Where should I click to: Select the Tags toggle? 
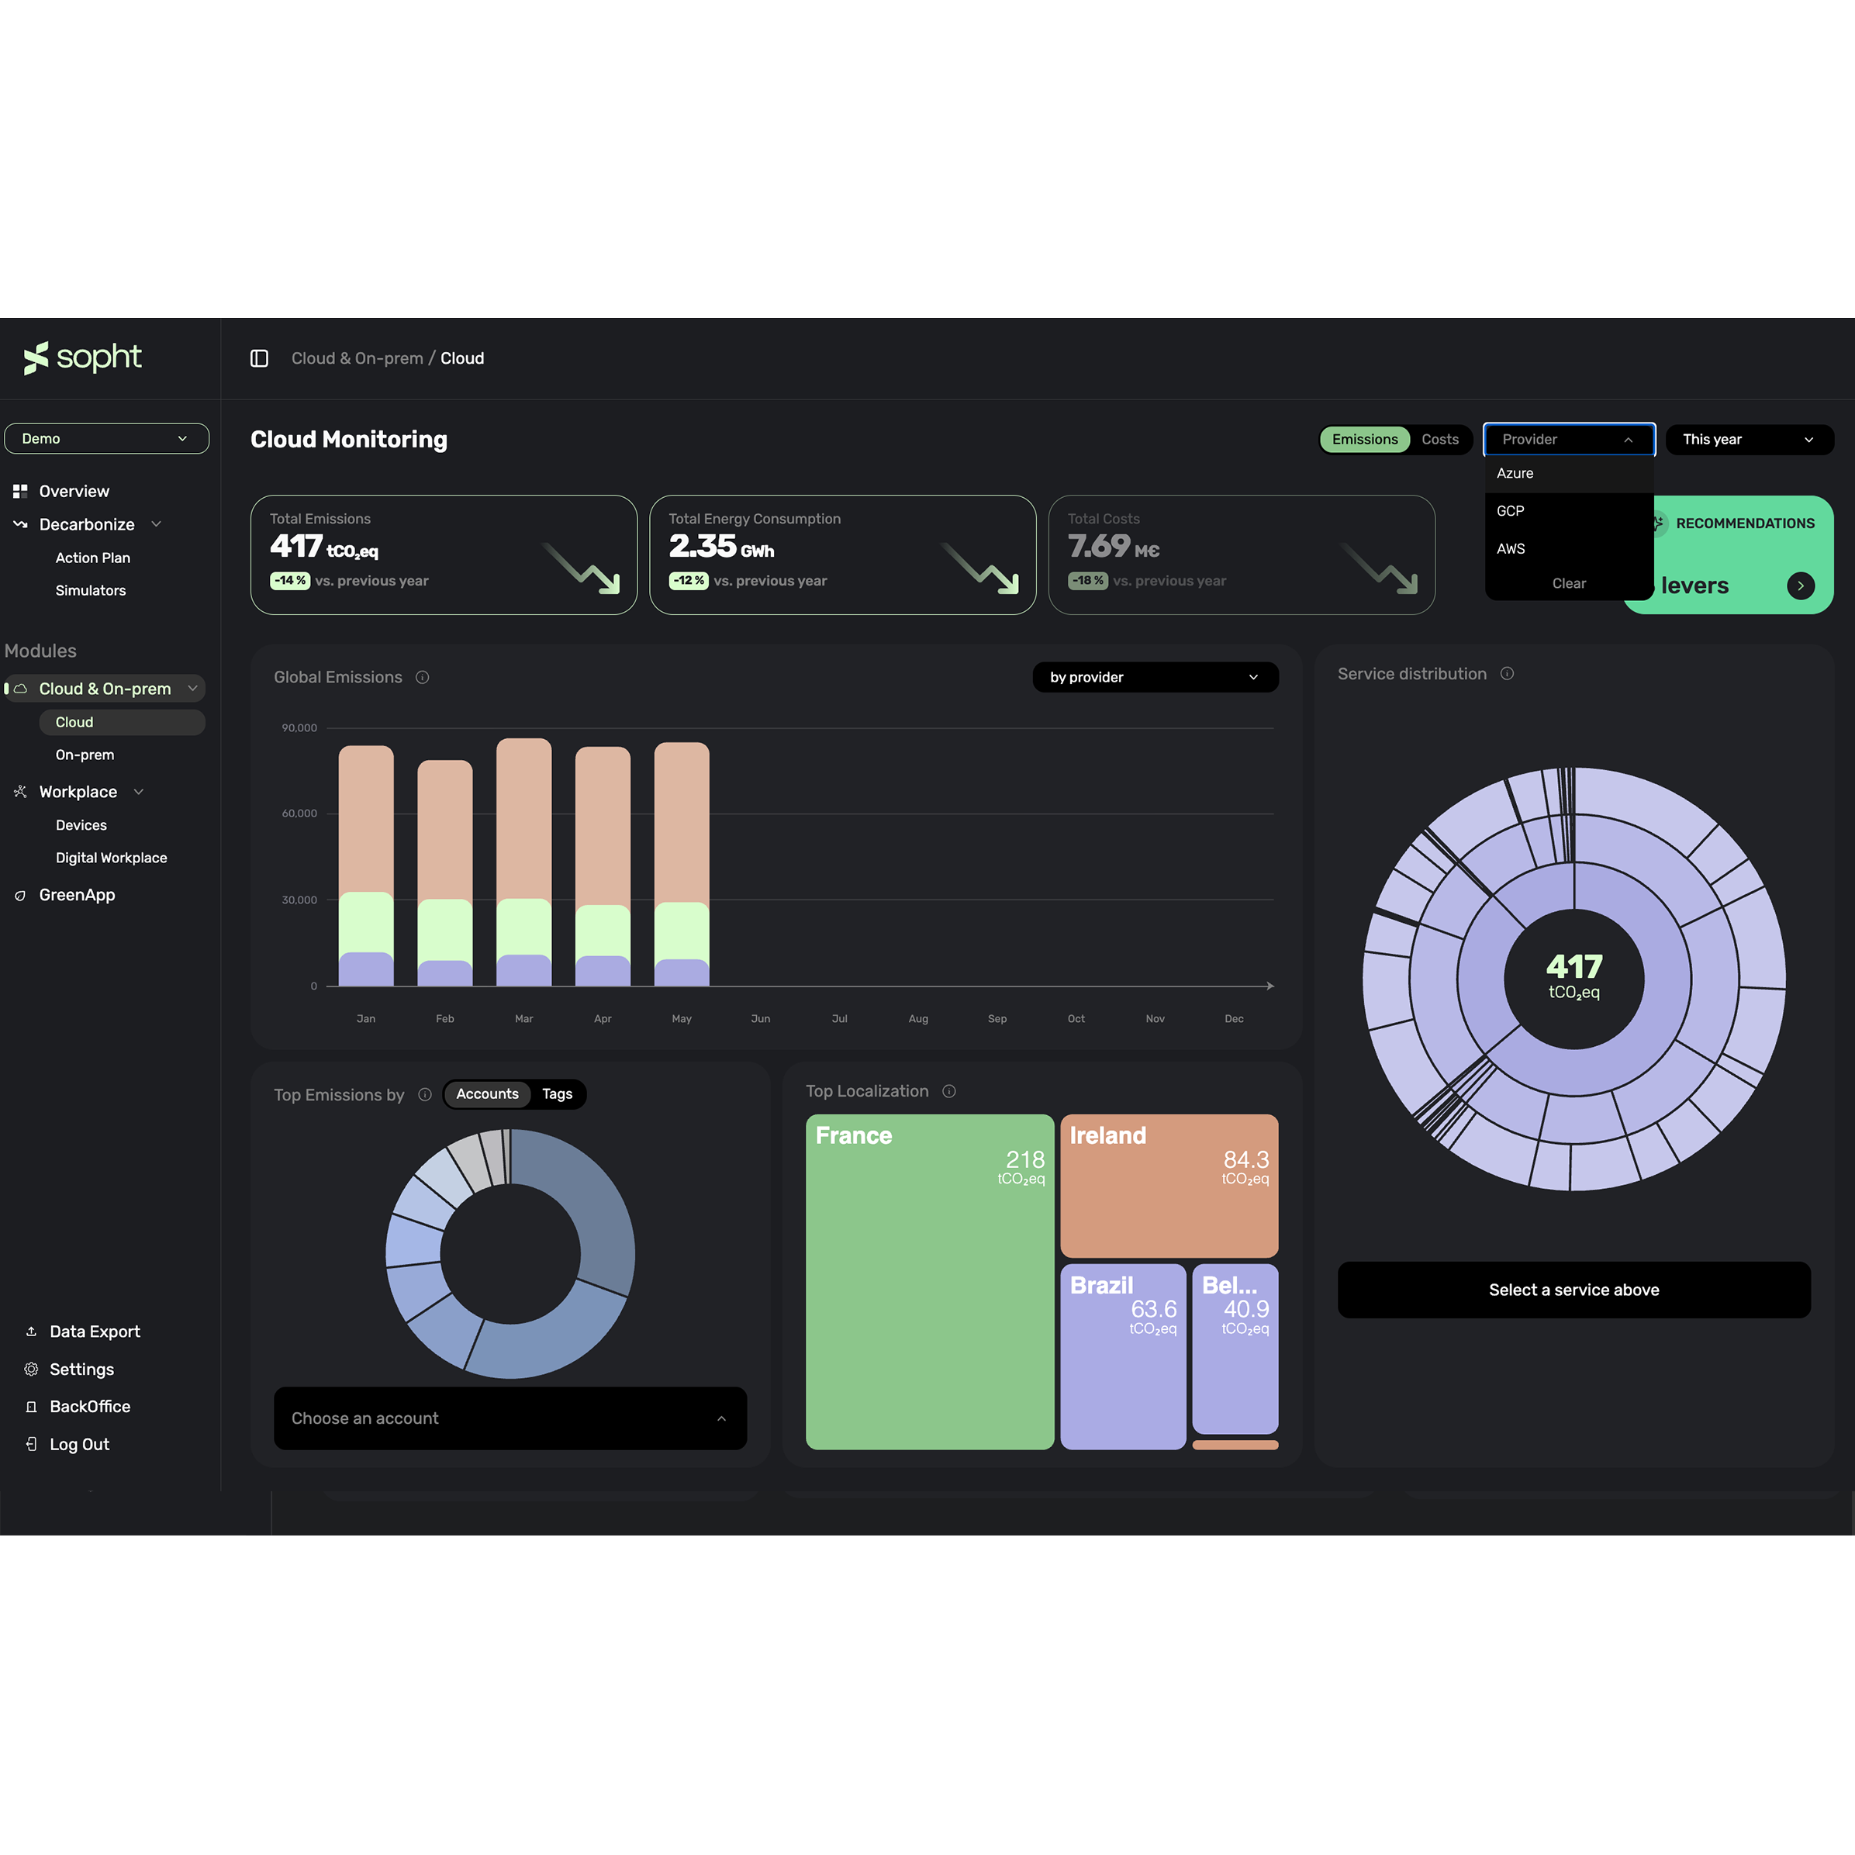point(557,1094)
